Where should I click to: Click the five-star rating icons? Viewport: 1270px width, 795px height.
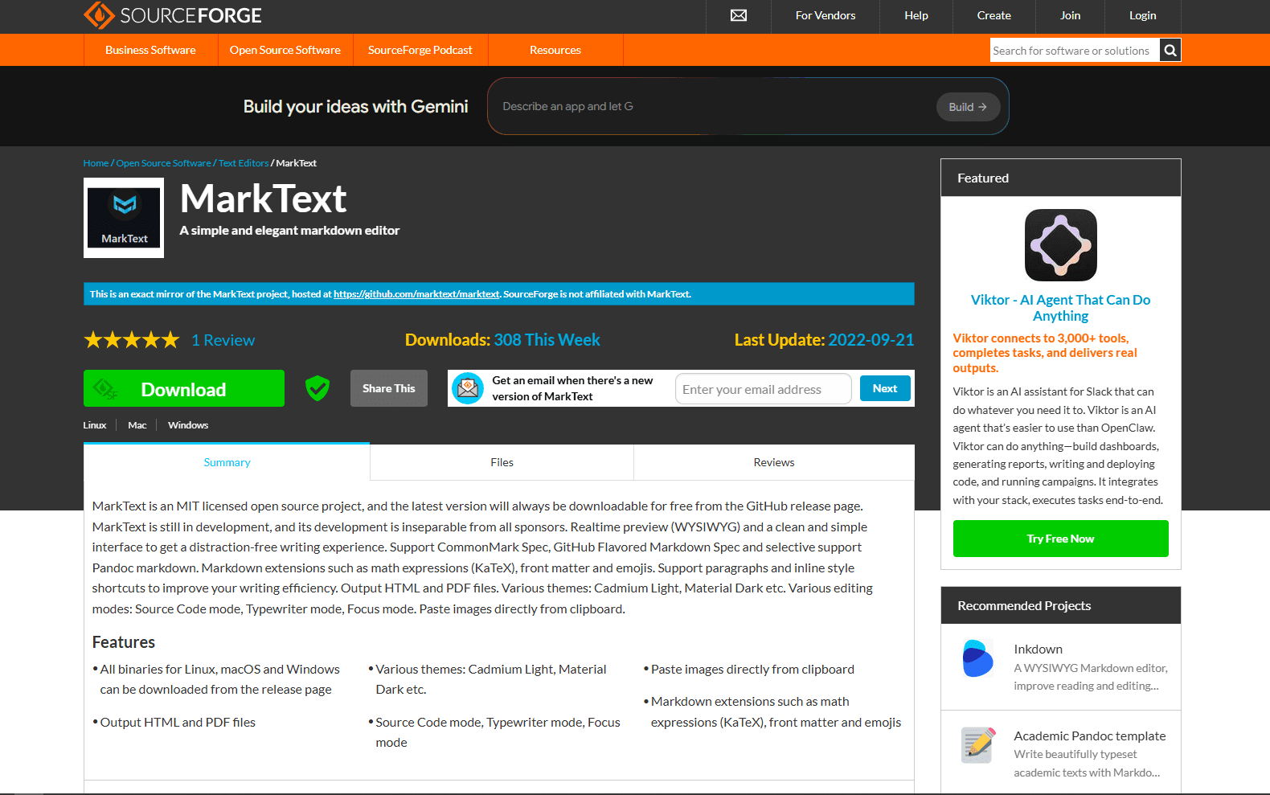coord(132,340)
